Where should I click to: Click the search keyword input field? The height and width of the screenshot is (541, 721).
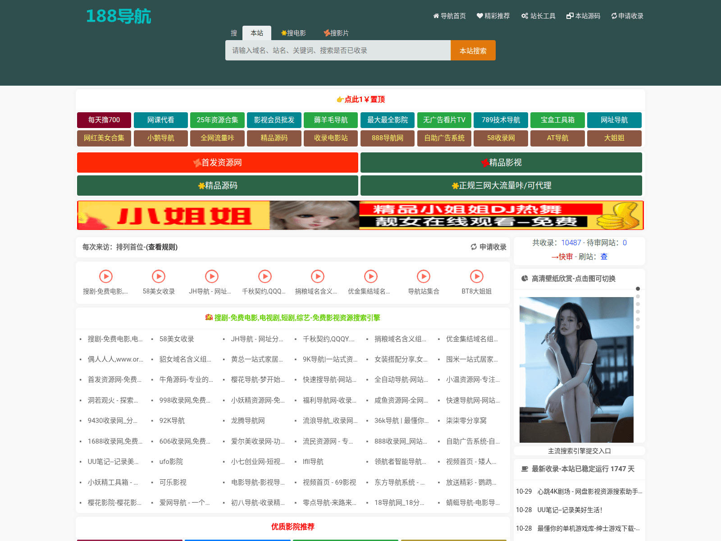pos(338,50)
